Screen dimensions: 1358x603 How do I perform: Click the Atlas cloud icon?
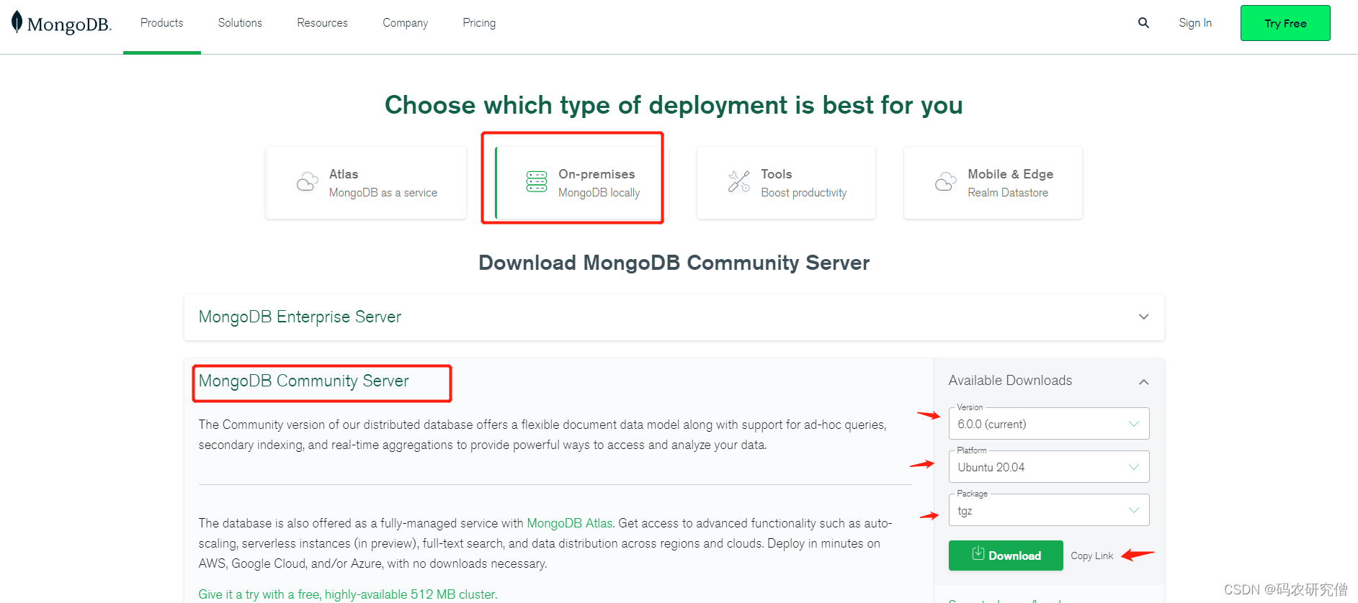307,182
